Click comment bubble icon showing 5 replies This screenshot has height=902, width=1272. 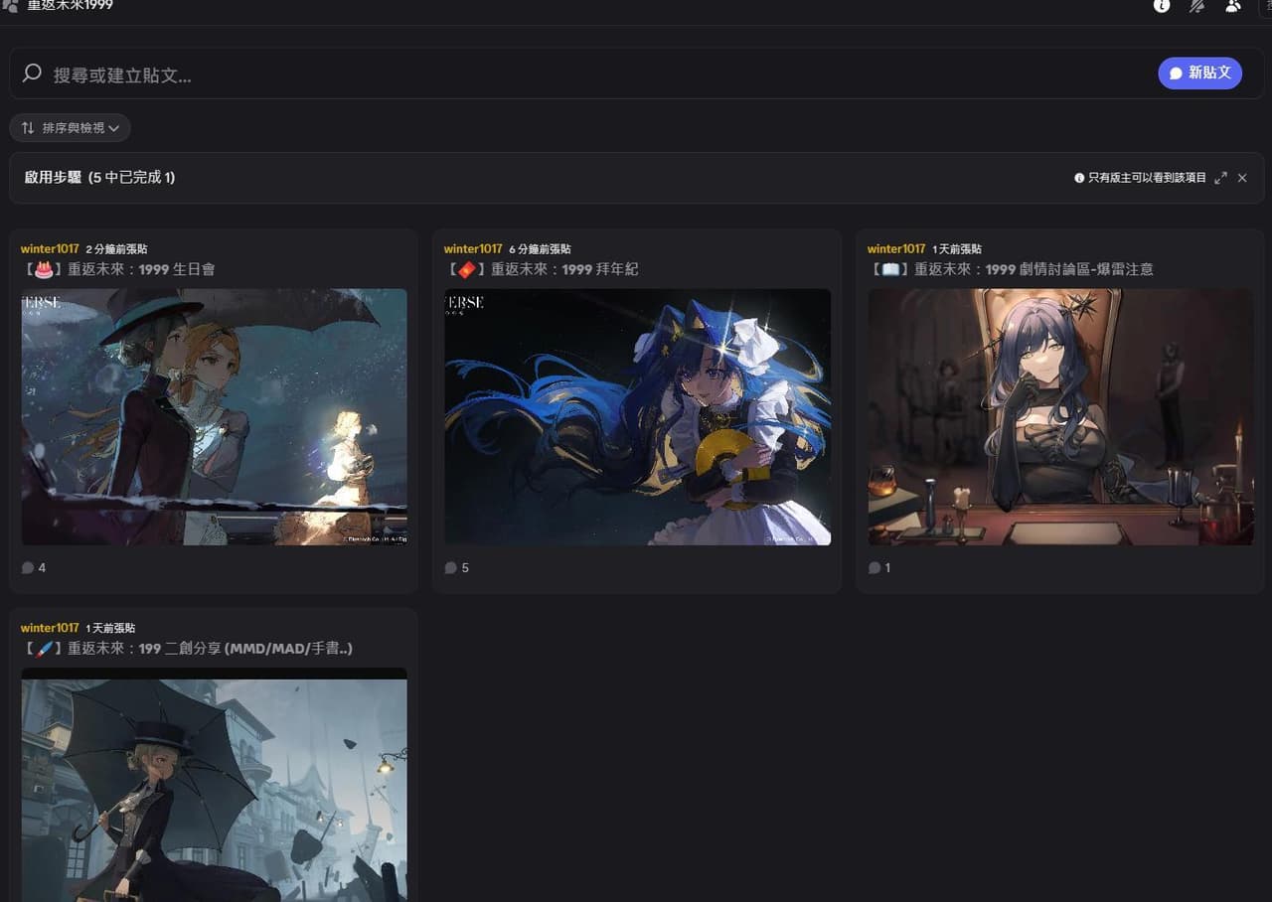pos(451,568)
